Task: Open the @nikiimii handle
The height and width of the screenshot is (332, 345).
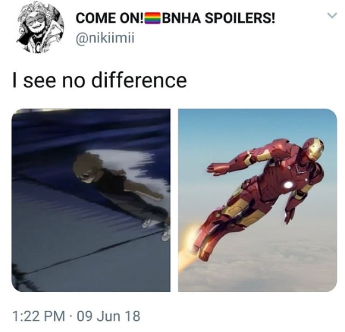Action: tap(105, 39)
